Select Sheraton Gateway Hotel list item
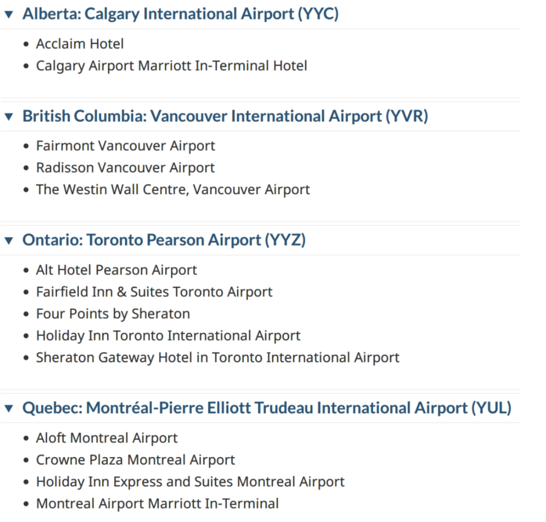546x522 pixels. pos(217,357)
